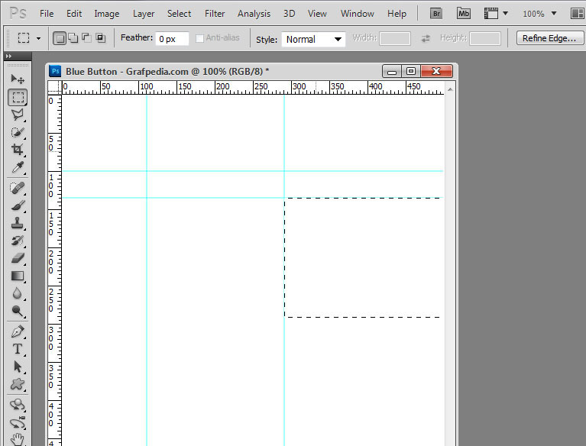Select the Custom Shape tool
This screenshot has height=446, width=586.
tap(18, 384)
